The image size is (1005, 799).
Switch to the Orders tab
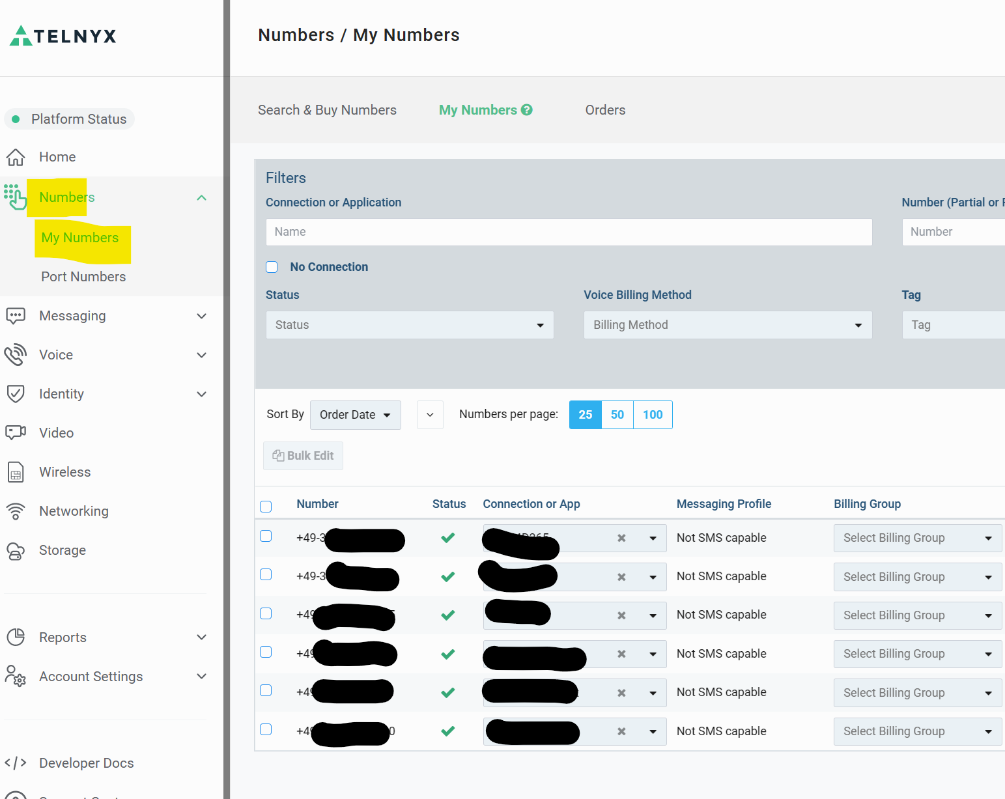coord(605,110)
